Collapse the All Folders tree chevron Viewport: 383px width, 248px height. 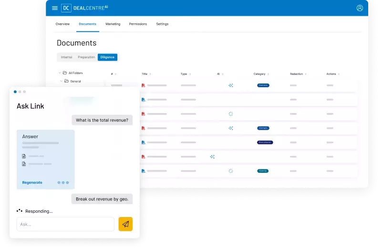click(60, 73)
